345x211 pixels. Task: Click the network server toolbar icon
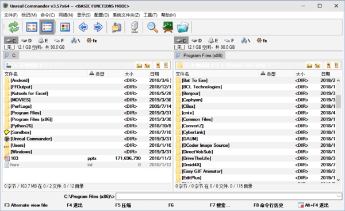[135, 27]
